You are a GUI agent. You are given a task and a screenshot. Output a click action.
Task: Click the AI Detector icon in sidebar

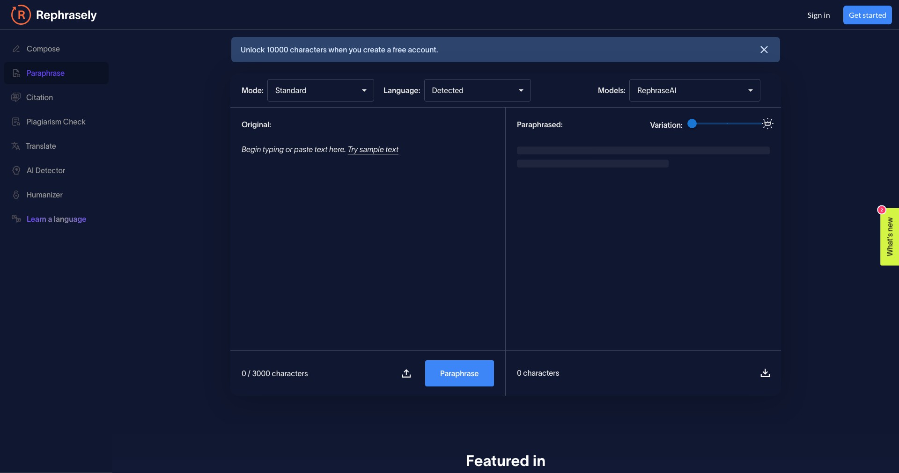pos(16,170)
